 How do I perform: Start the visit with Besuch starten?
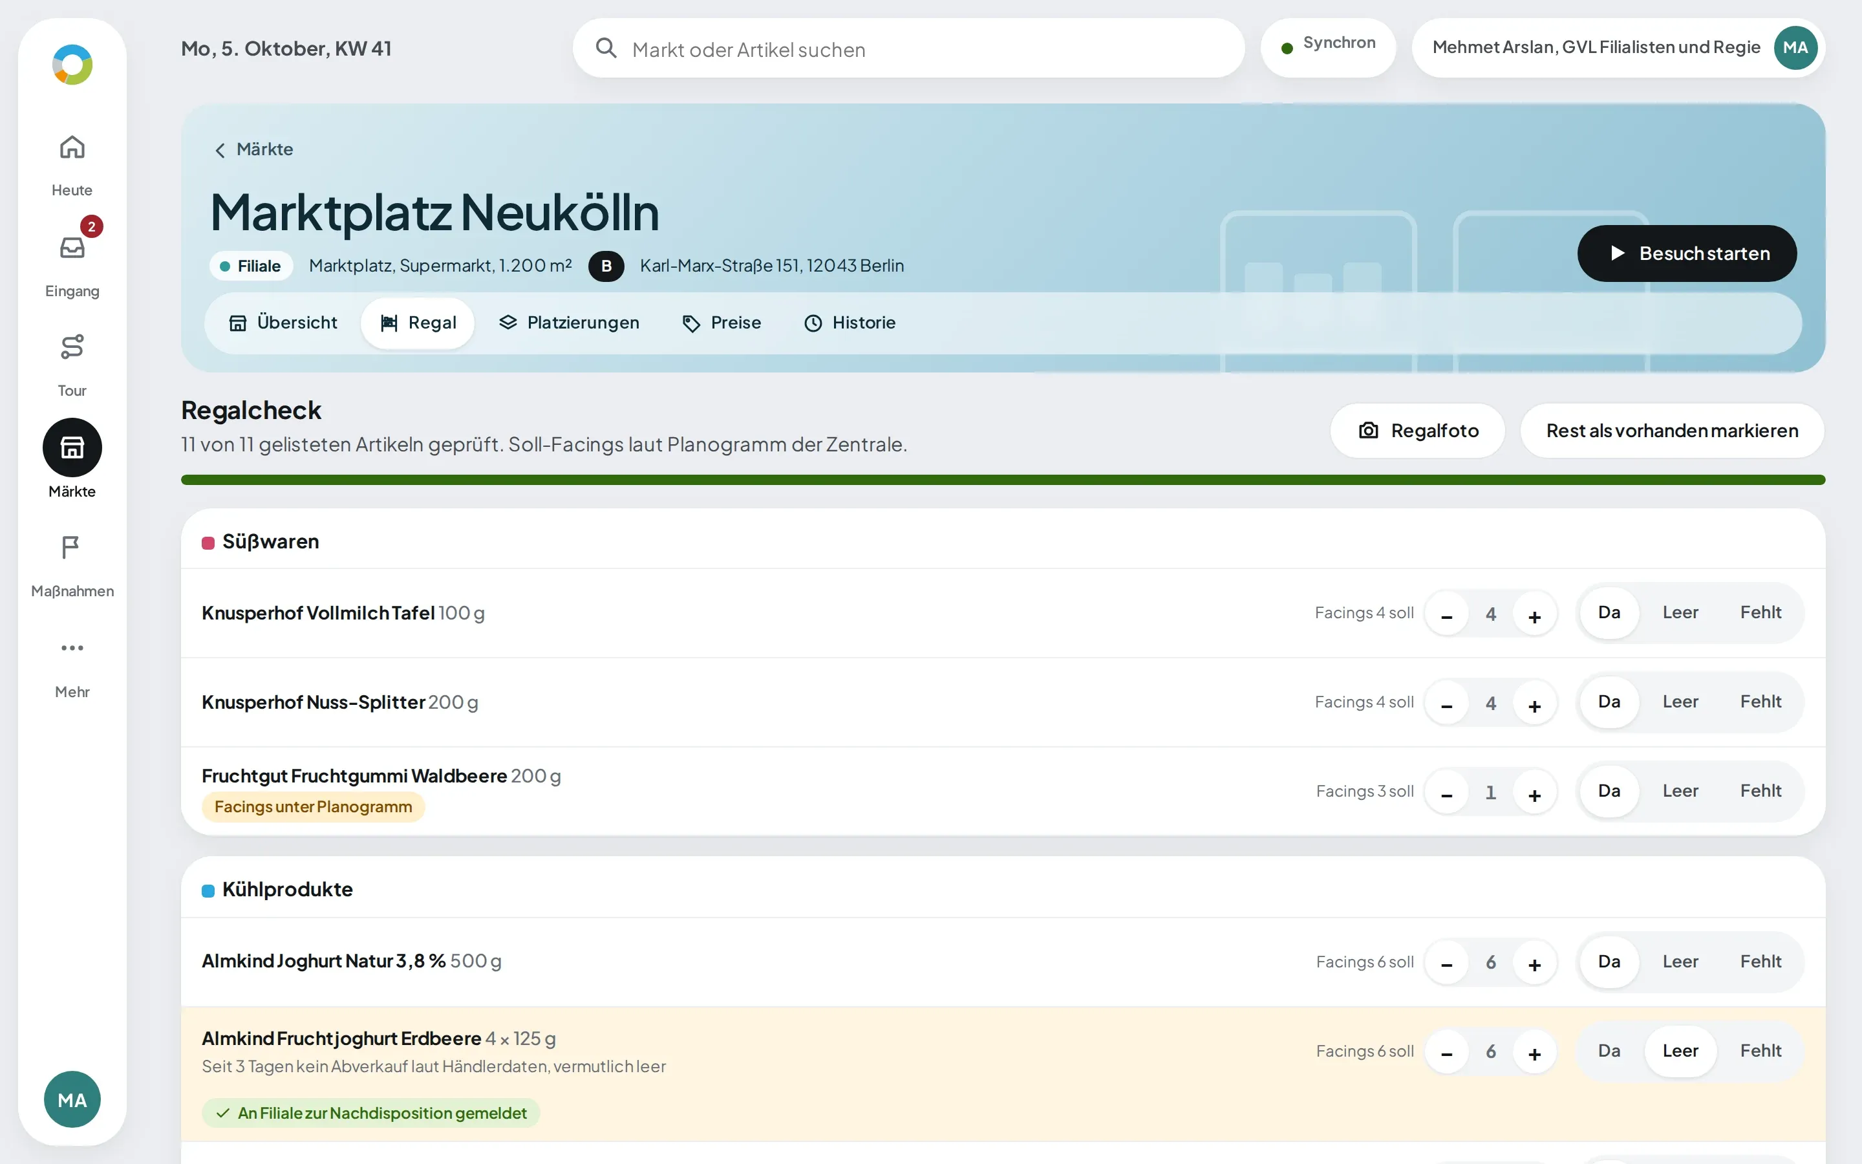pos(1687,253)
